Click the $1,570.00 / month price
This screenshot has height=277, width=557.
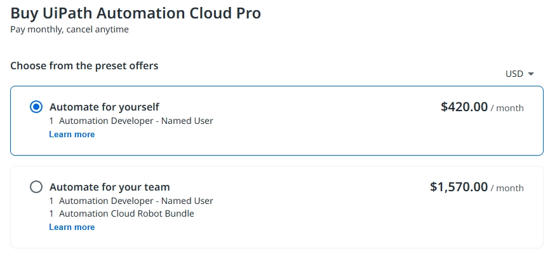click(477, 187)
